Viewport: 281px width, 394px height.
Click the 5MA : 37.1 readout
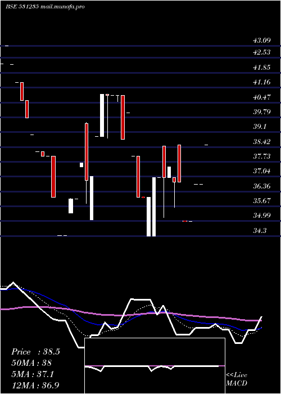coord(33,374)
